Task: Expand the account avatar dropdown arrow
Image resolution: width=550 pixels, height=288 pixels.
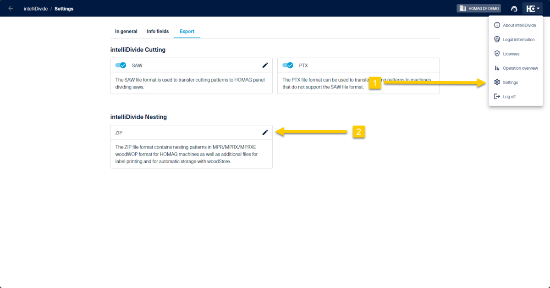Action: (538, 8)
